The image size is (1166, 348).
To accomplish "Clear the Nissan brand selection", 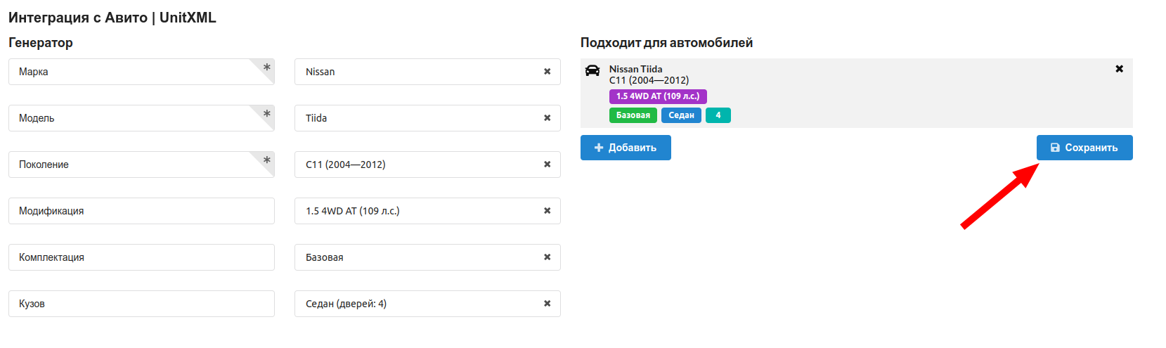I will pos(547,72).
